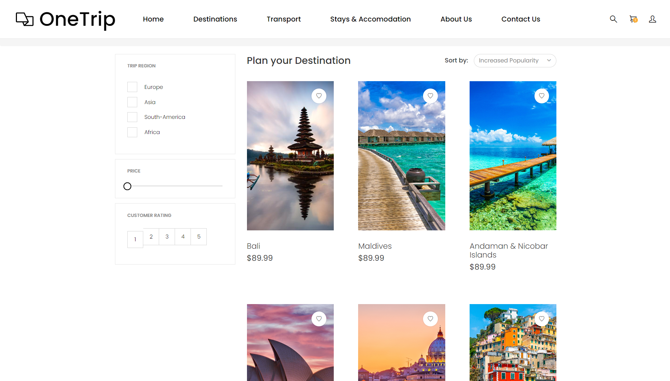The image size is (670, 381).
Task: Navigate to Stays & Accomodation
Action: click(370, 19)
